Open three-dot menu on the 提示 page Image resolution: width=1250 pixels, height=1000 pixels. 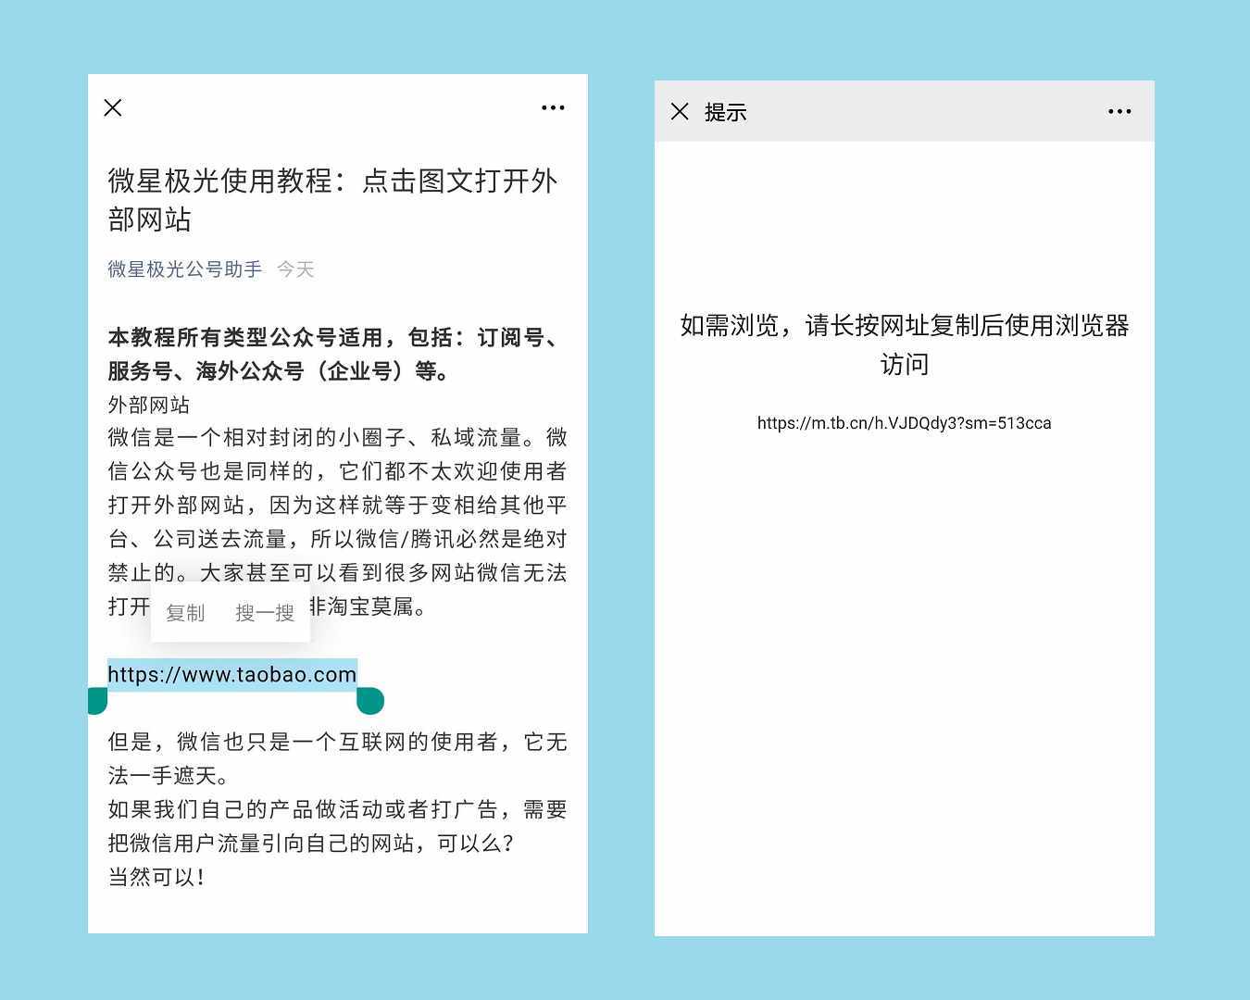(1119, 111)
